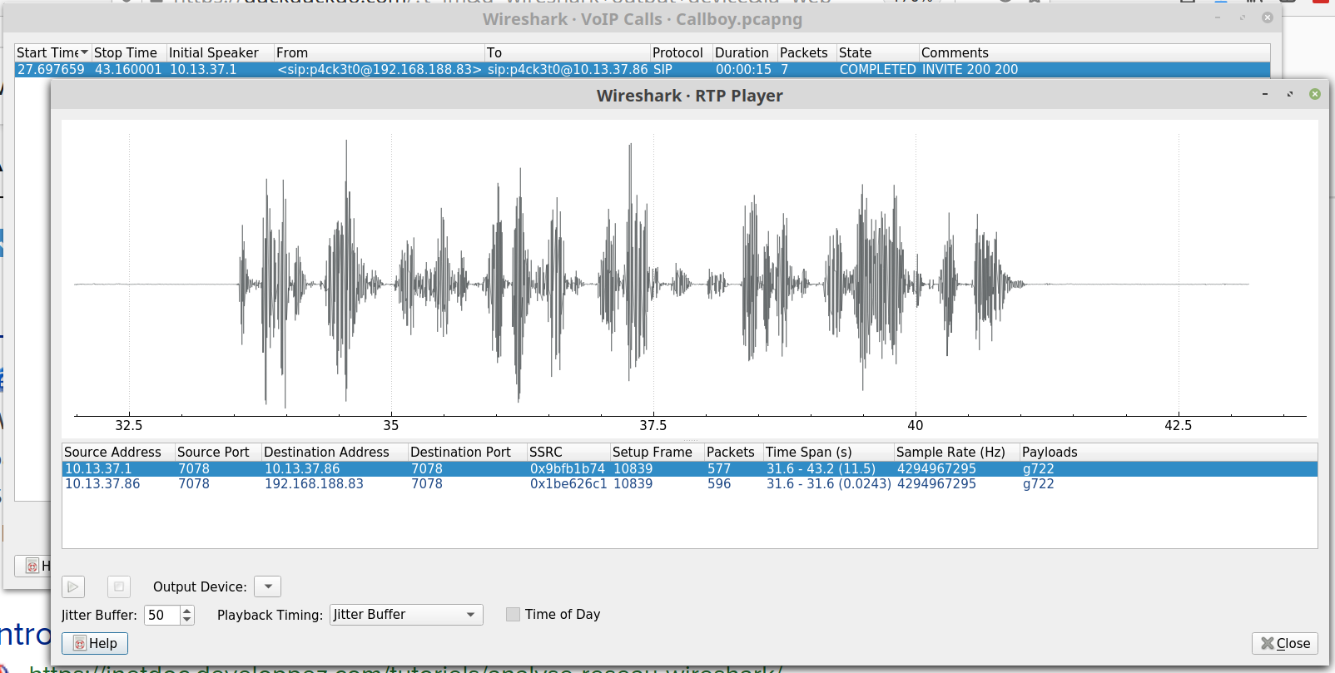Sort streams by Source Address column
Screen dimensions: 1335x673
(x=118, y=452)
